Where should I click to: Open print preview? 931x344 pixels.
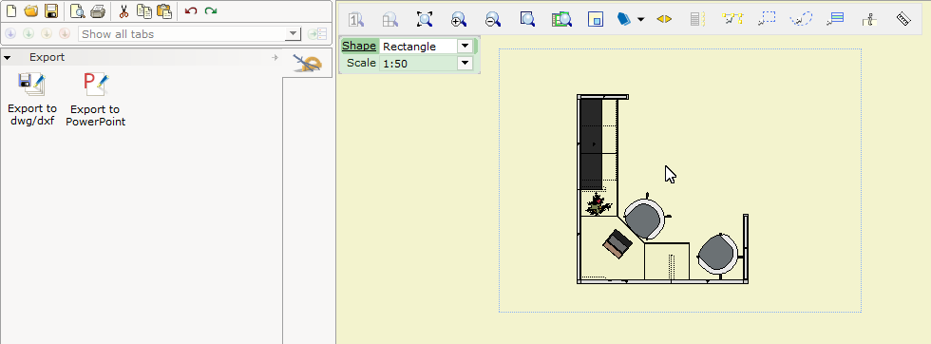pyautogui.click(x=77, y=10)
